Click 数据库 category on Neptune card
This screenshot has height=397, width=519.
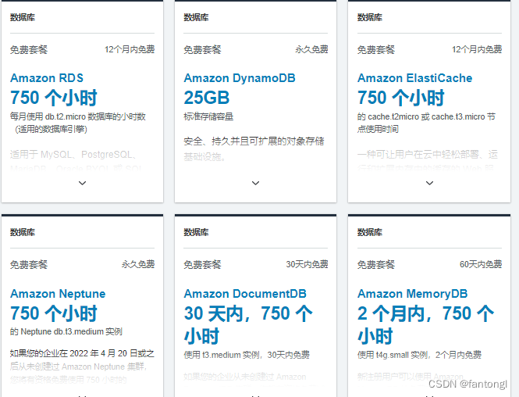click(23, 232)
